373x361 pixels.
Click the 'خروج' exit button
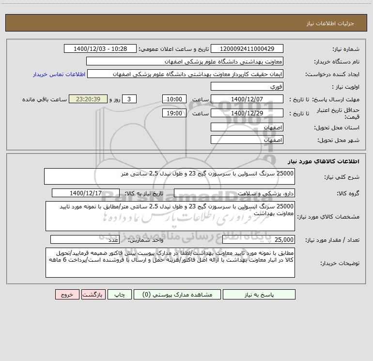click(x=67, y=295)
